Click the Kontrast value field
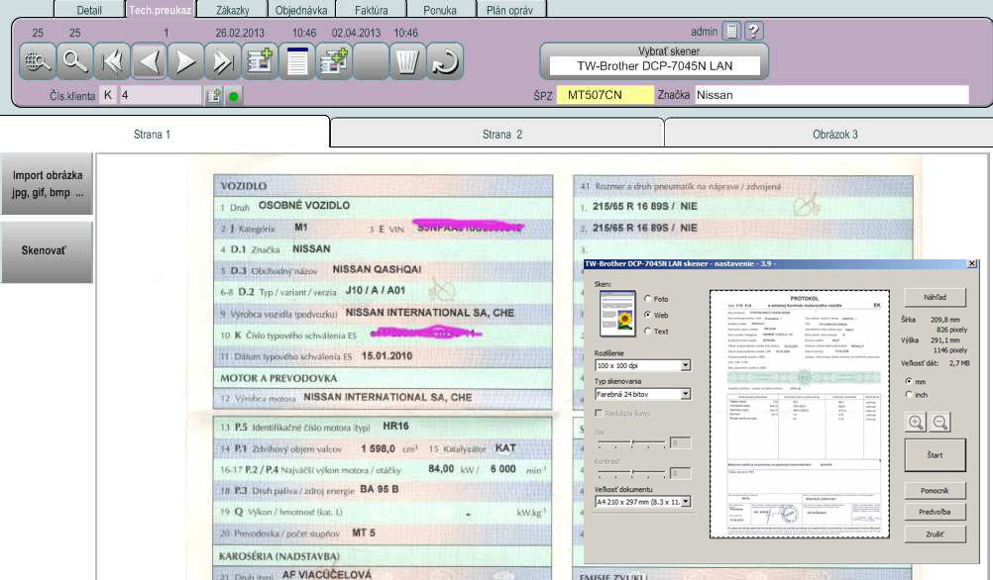Image resolution: width=993 pixels, height=580 pixels. 680,472
